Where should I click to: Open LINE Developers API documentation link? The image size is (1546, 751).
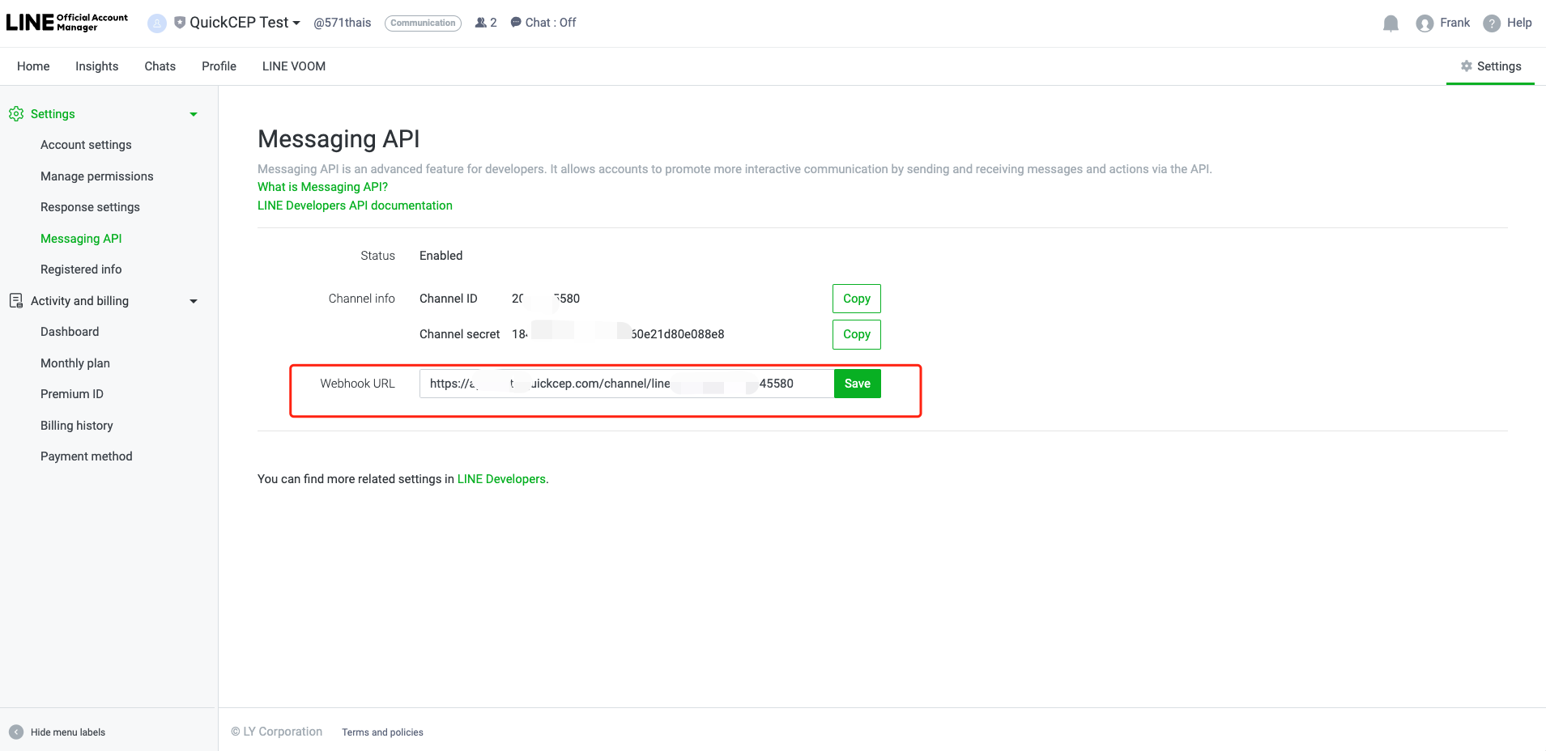click(x=355, y=206)
